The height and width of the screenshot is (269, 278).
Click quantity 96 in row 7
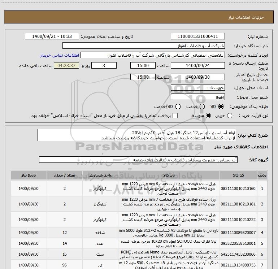coord(65,265)
